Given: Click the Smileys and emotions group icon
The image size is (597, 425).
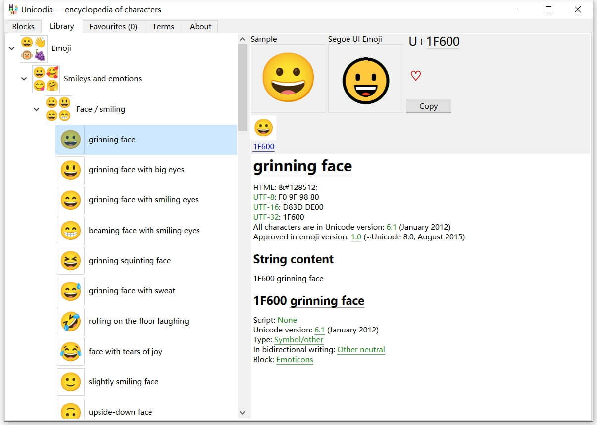Looking at the screenshot, I should pos(46,79).
